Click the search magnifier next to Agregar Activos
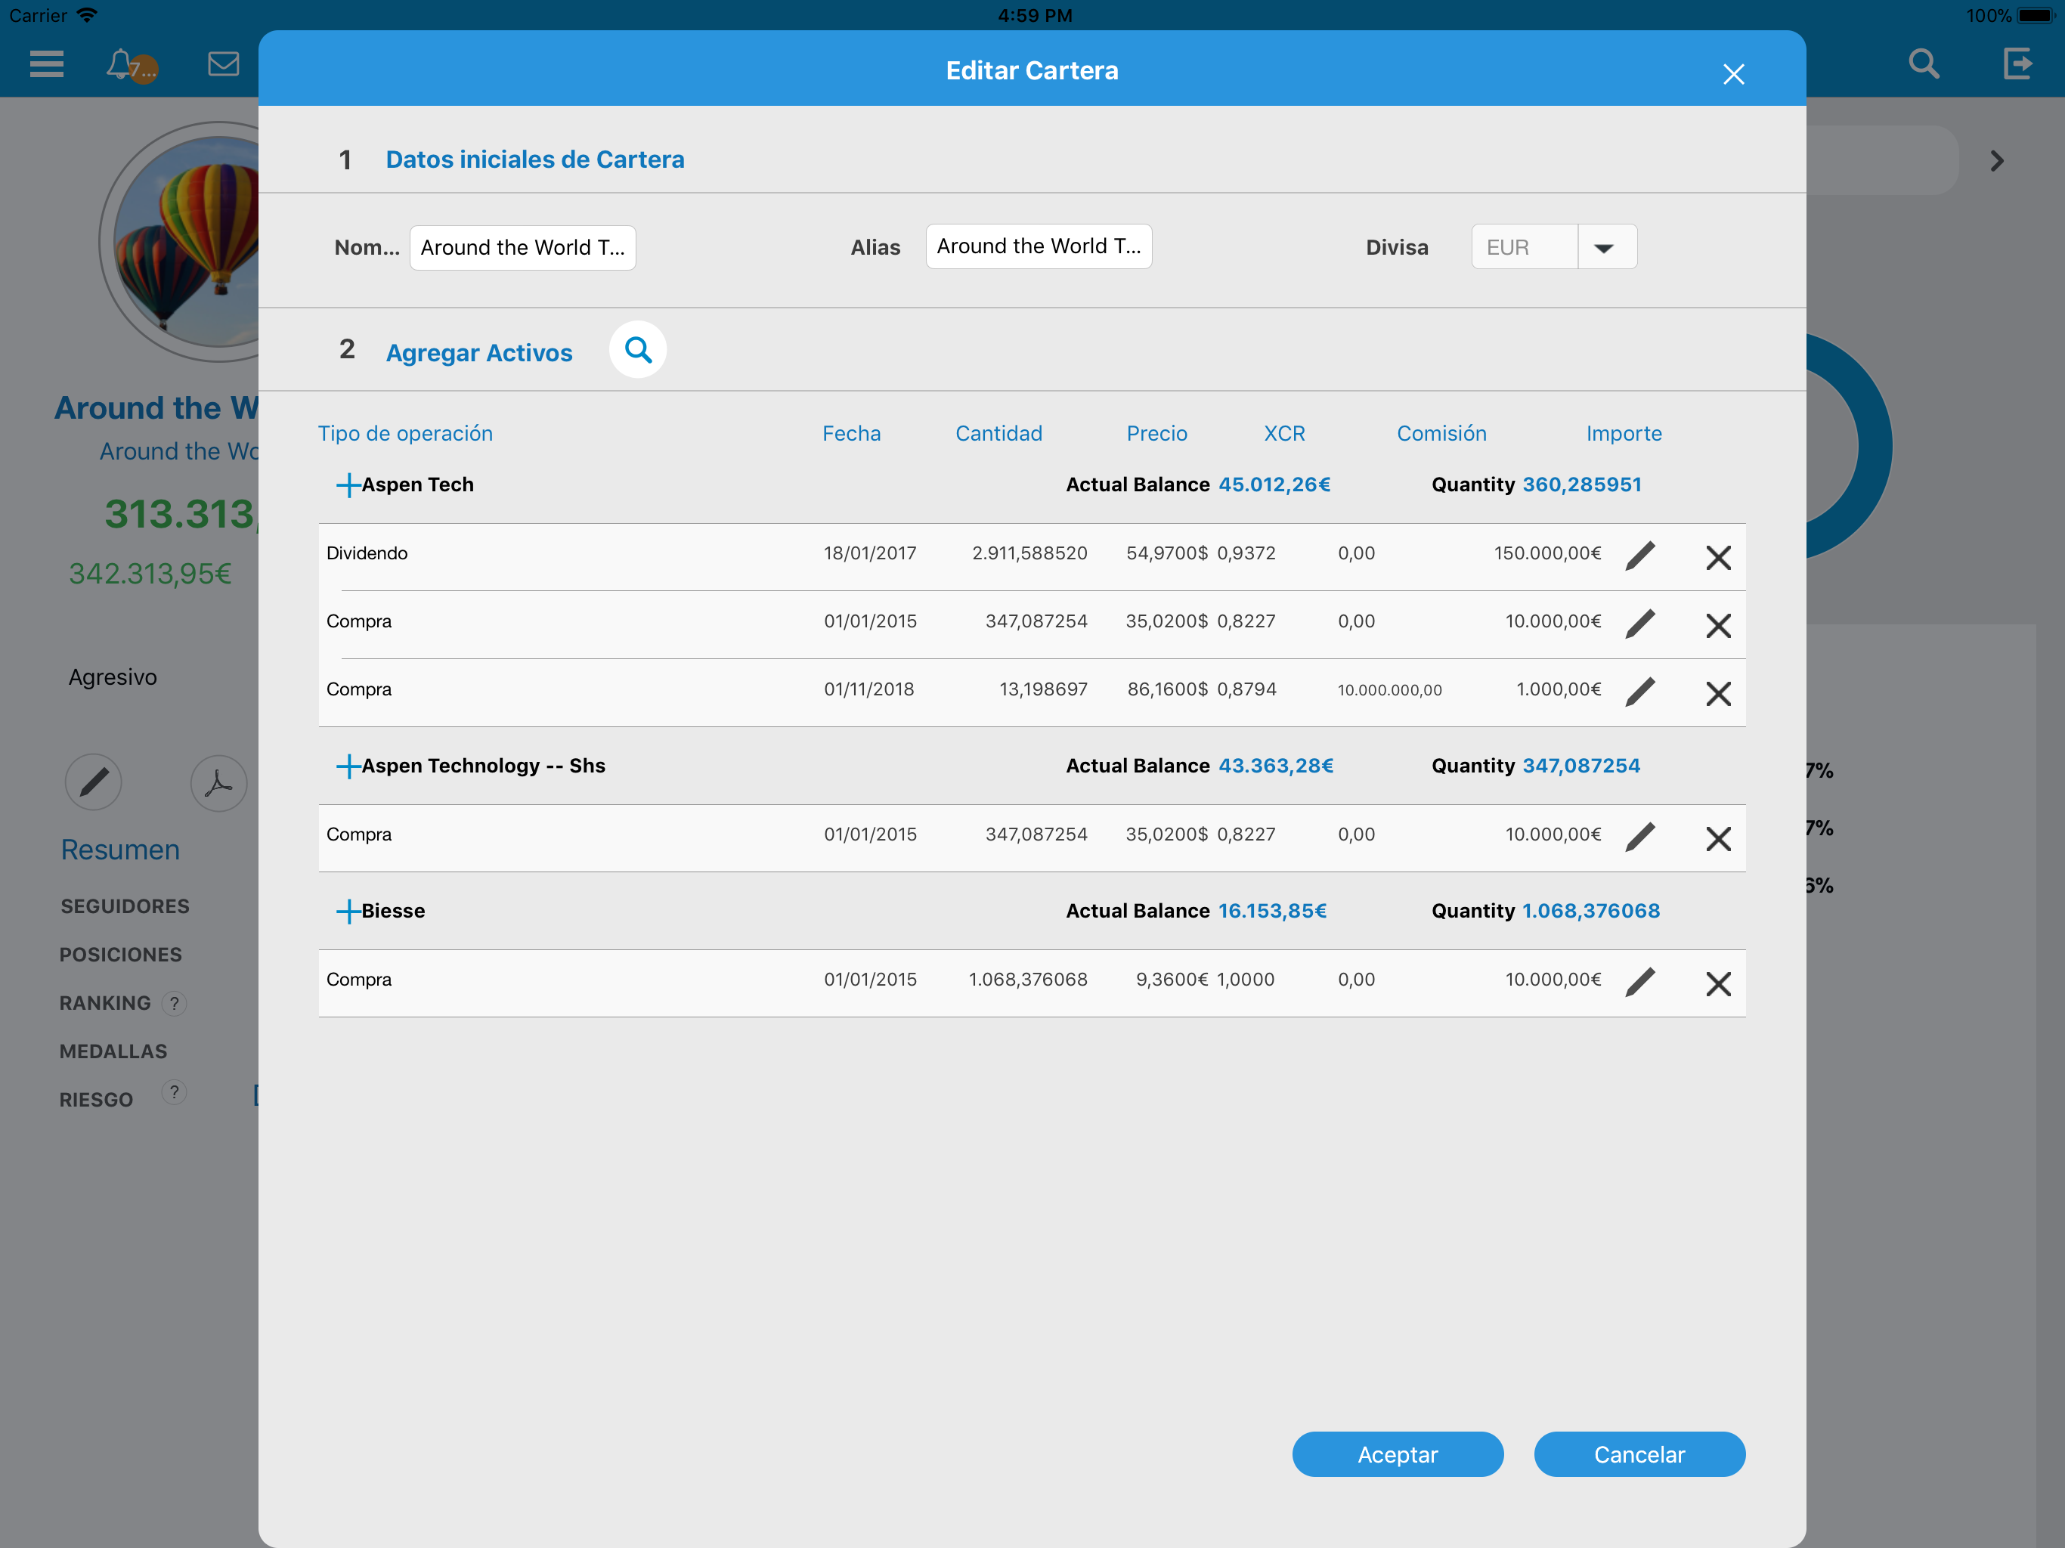The image size is (2065, 1548). [x=638, y=350]
